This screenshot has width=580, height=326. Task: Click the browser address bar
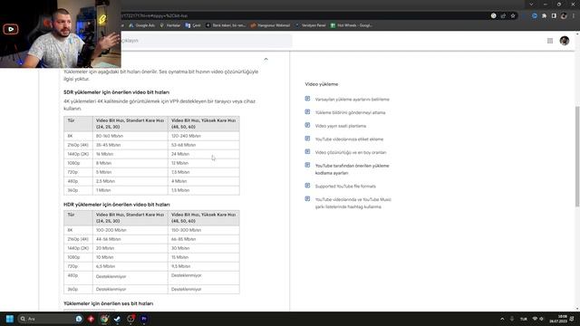click(304, 16)
